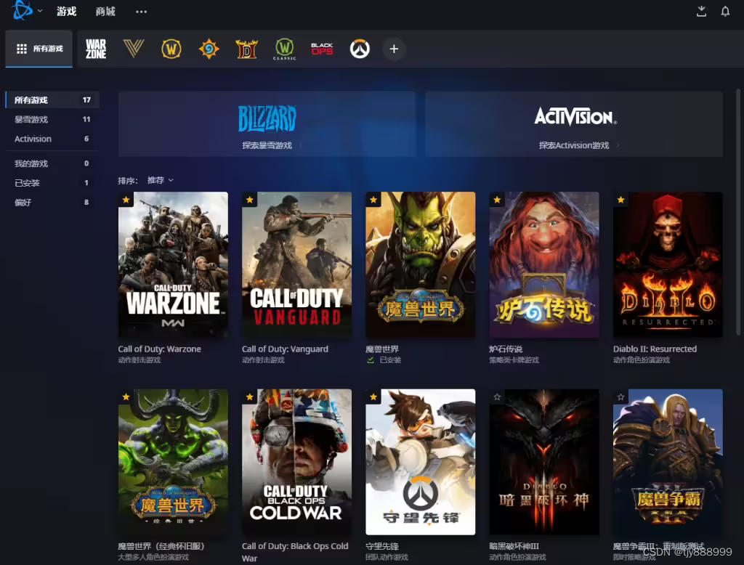
Task: Select 我的游戏 filter in sidebar
Action: click(52, 163)
